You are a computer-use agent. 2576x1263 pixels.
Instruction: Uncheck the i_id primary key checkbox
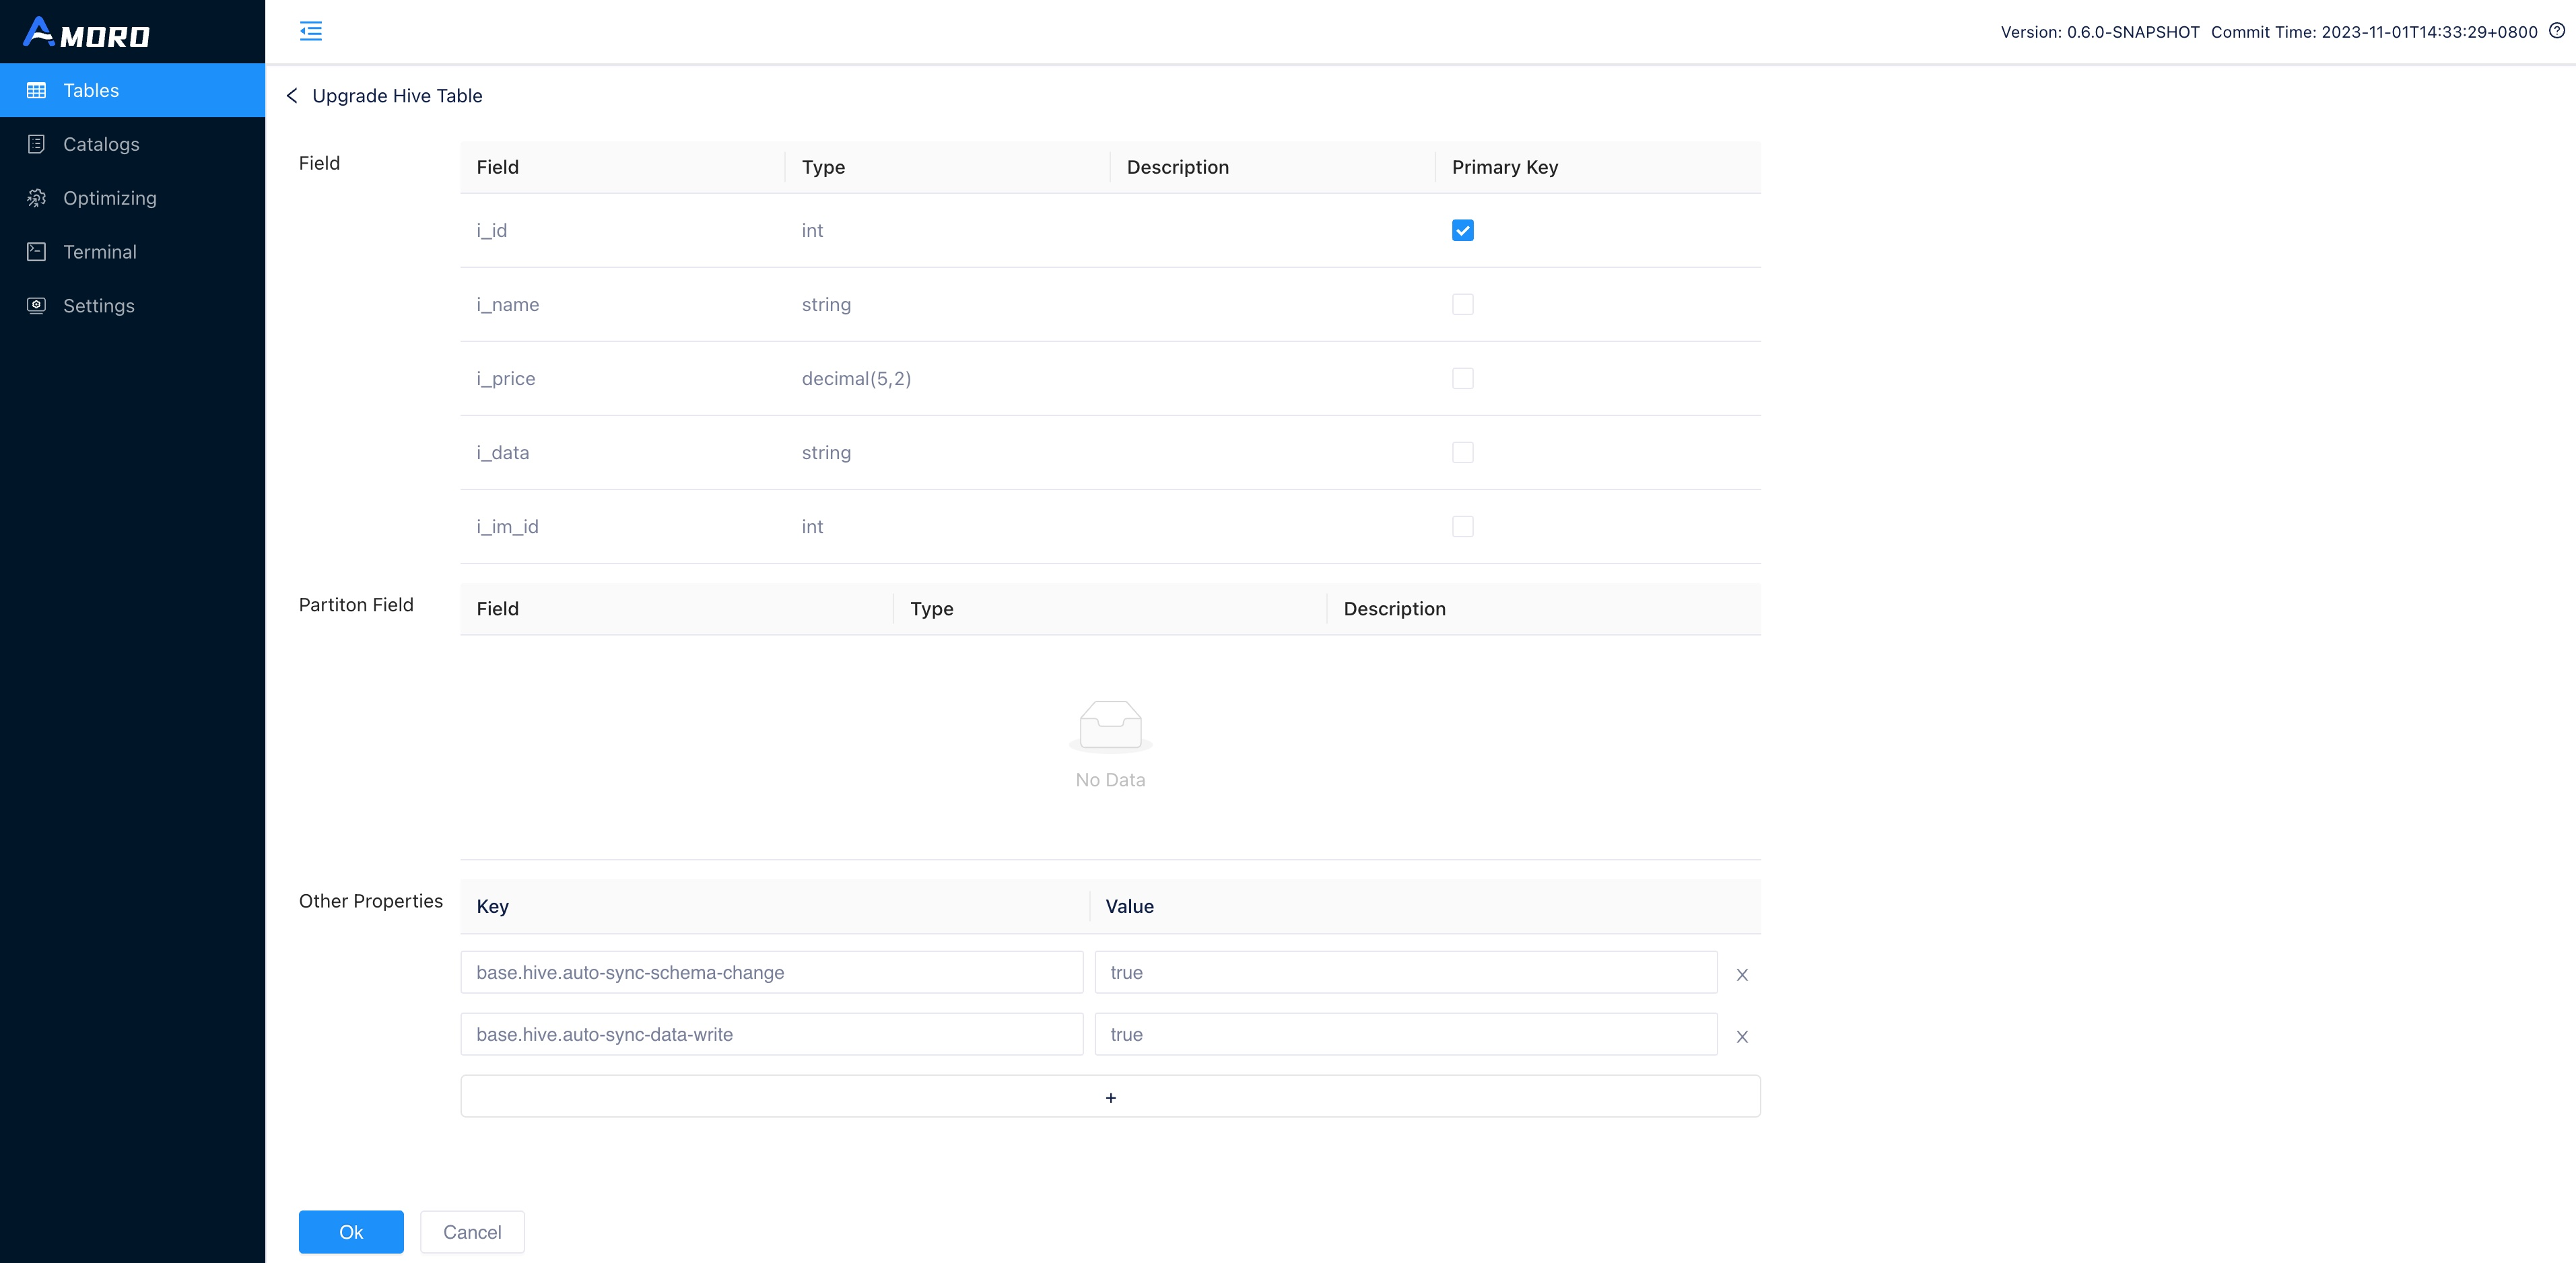coord(1462,230)
